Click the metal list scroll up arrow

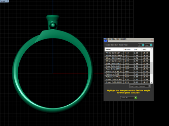click(x=151, y=49)
